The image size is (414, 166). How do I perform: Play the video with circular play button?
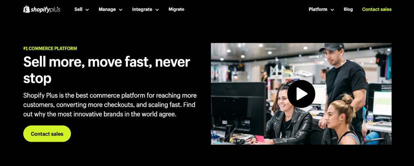point(301,94)
